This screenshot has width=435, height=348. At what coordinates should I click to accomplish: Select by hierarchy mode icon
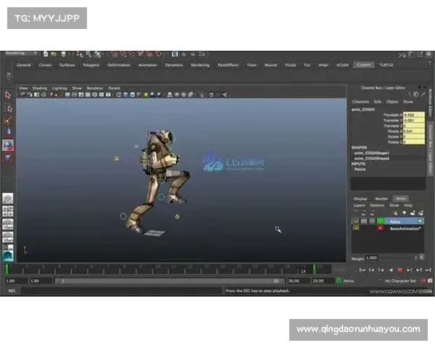click(x=80, y=54)
